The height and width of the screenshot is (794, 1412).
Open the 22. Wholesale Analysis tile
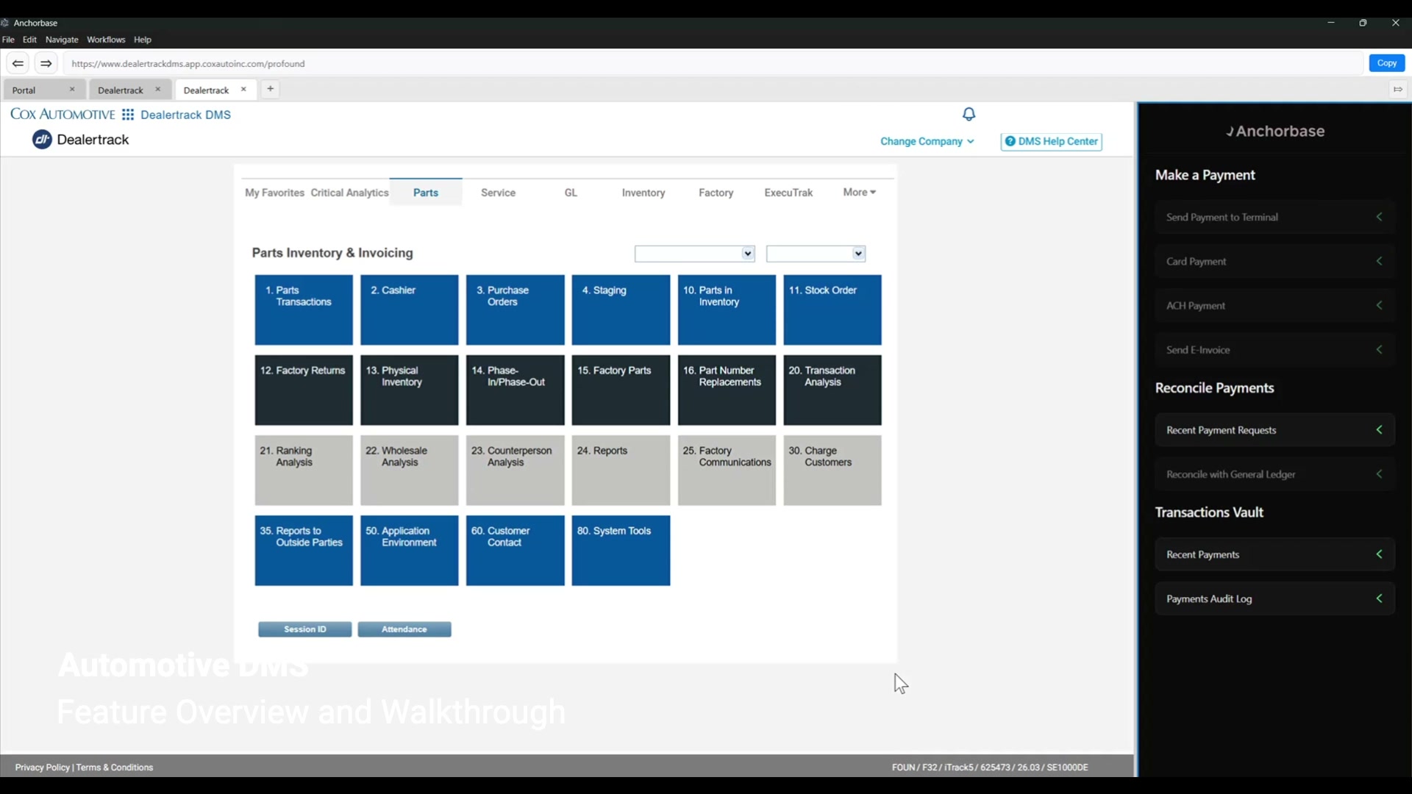click(409, 470)
